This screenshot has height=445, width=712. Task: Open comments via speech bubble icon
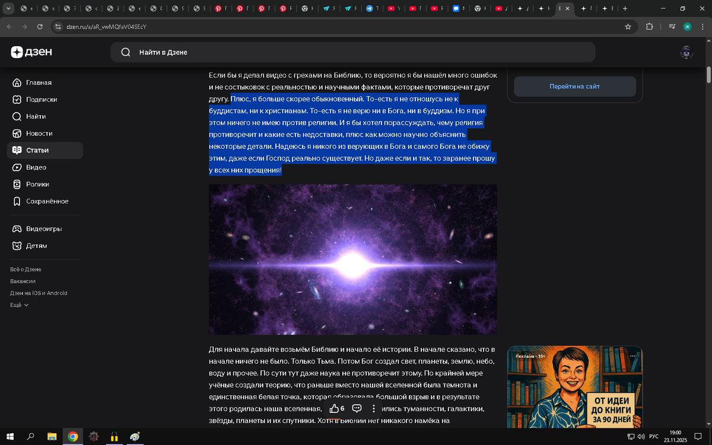point(357,408)
